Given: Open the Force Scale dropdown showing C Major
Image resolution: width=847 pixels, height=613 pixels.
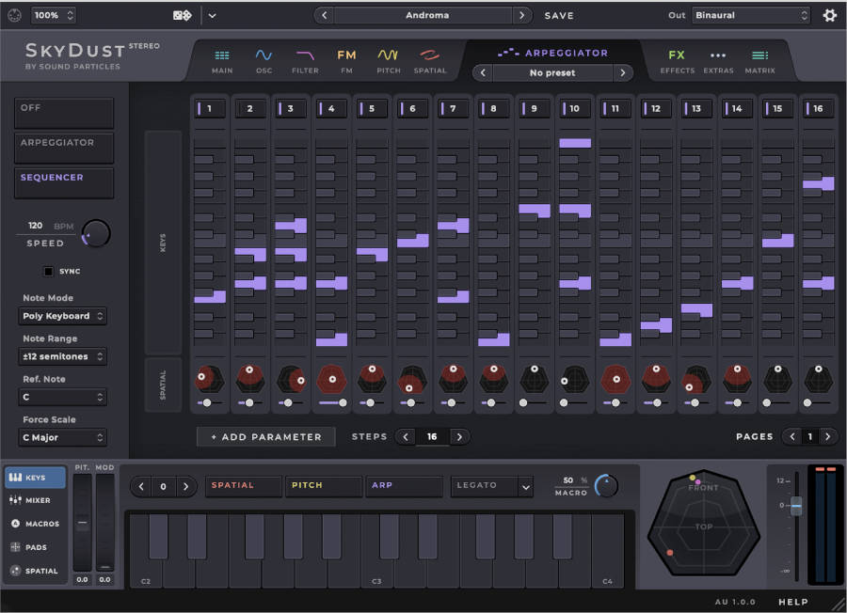Looking at the screenshot, I should (62, 437).
